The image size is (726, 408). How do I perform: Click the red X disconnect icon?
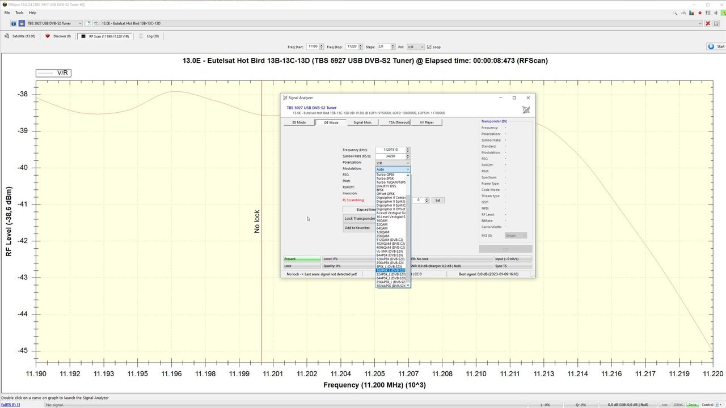(708, 23)
